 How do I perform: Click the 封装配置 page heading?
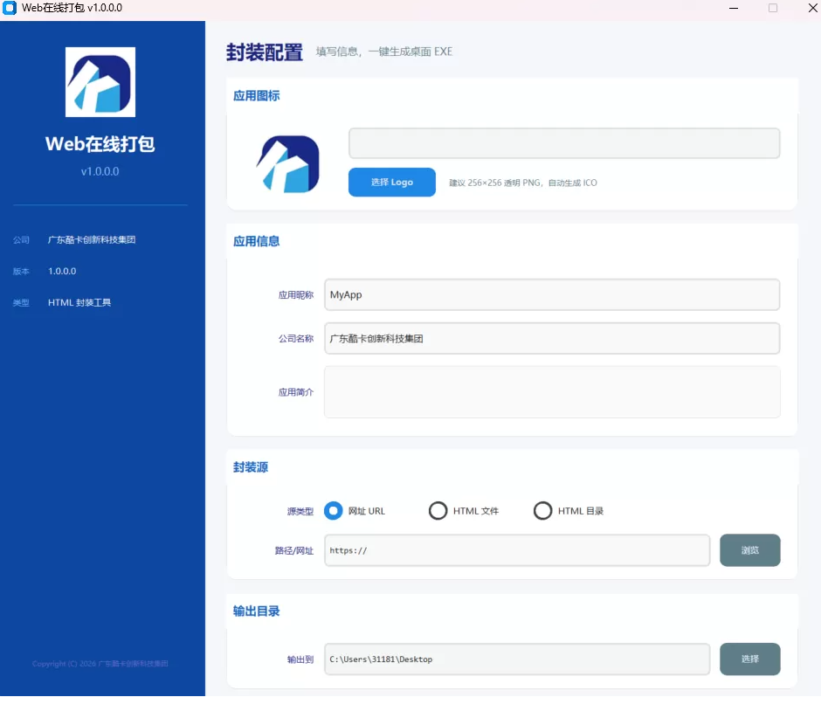tap(265, 52)
